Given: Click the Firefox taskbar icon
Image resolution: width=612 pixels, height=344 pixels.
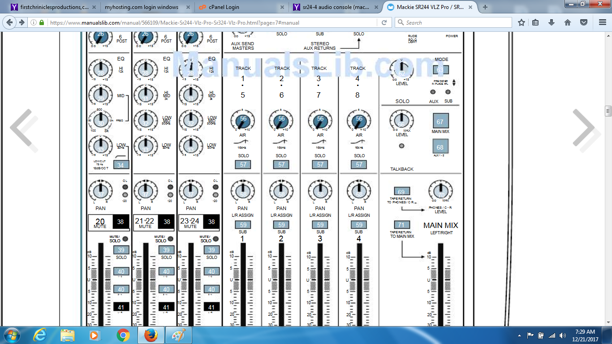Looking at the screenshot, I should 151,335.
